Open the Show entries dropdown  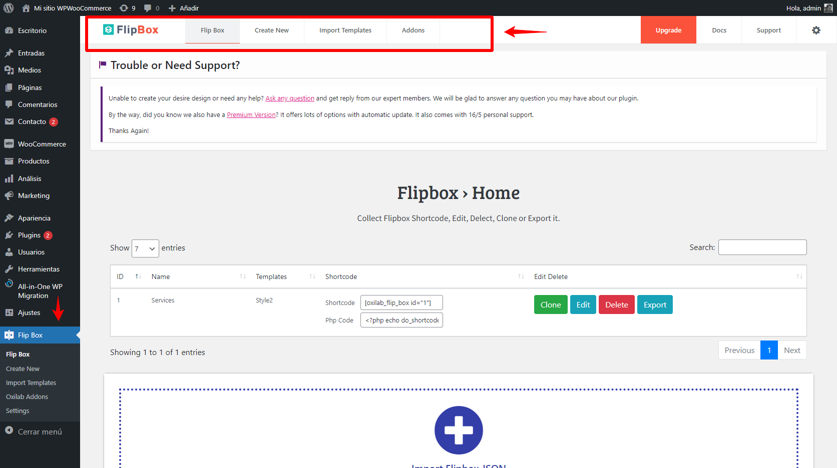[145, 248]
